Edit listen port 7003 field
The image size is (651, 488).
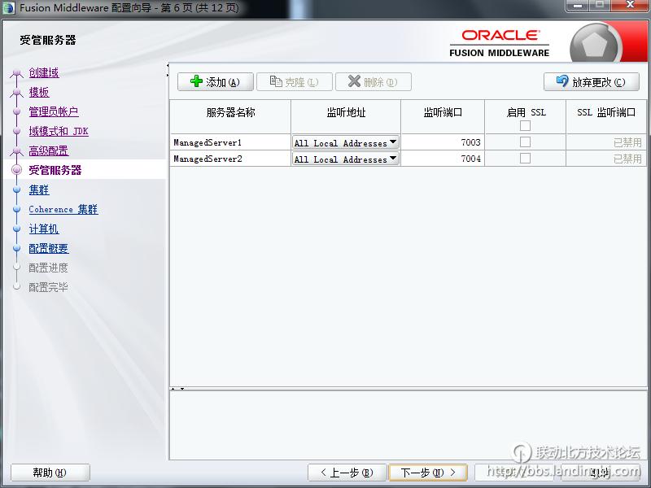pyautogui.click(x=443, y=142)
